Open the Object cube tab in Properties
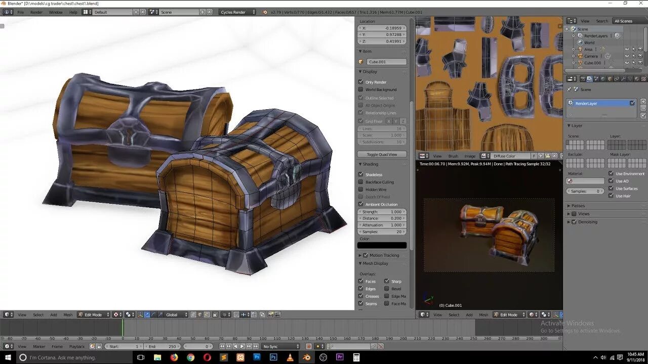This screenshot has width=648, height=364. [x=610, y=79]
